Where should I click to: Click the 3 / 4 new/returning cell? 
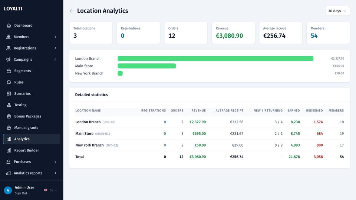coord(278,122)
